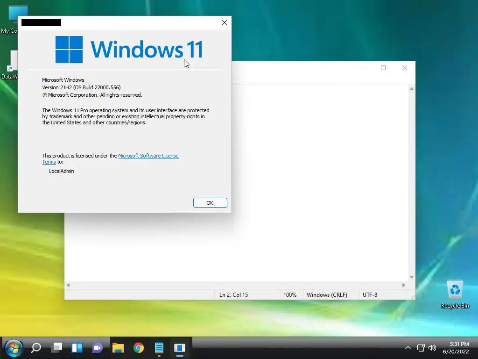Open taskbar Search magnifier

coord(36,348)
